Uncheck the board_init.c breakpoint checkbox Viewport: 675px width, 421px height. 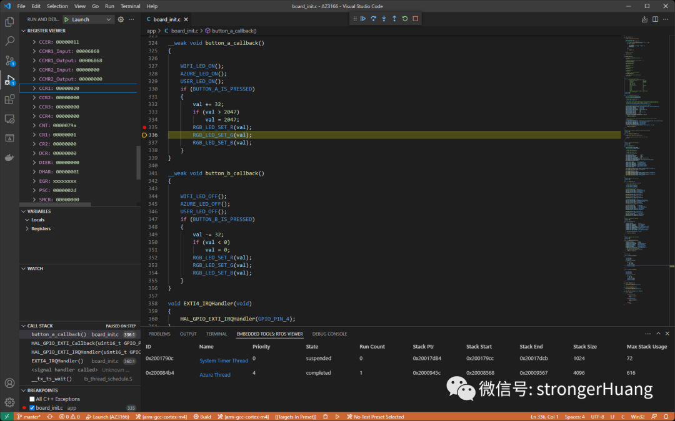pyautogui.click(x=32, y=408)
